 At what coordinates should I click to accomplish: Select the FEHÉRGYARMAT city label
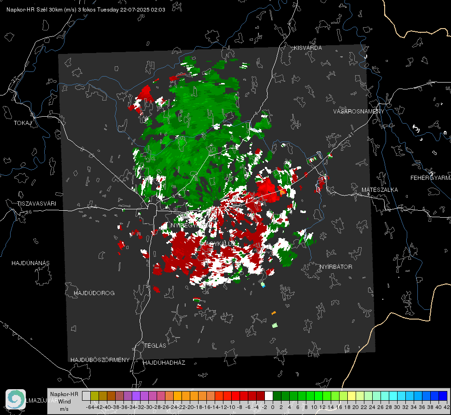(x=431, y=178)
